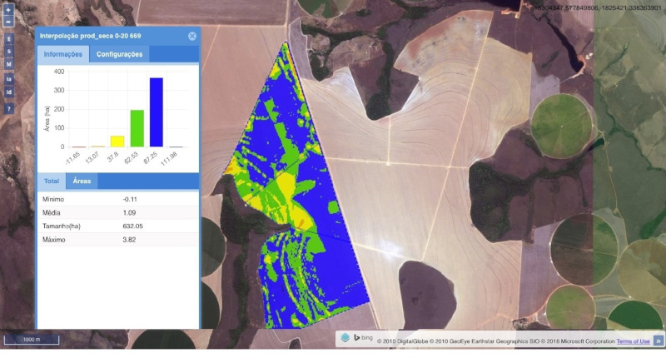Click the 'E' map toolbar button

[8, 39]
